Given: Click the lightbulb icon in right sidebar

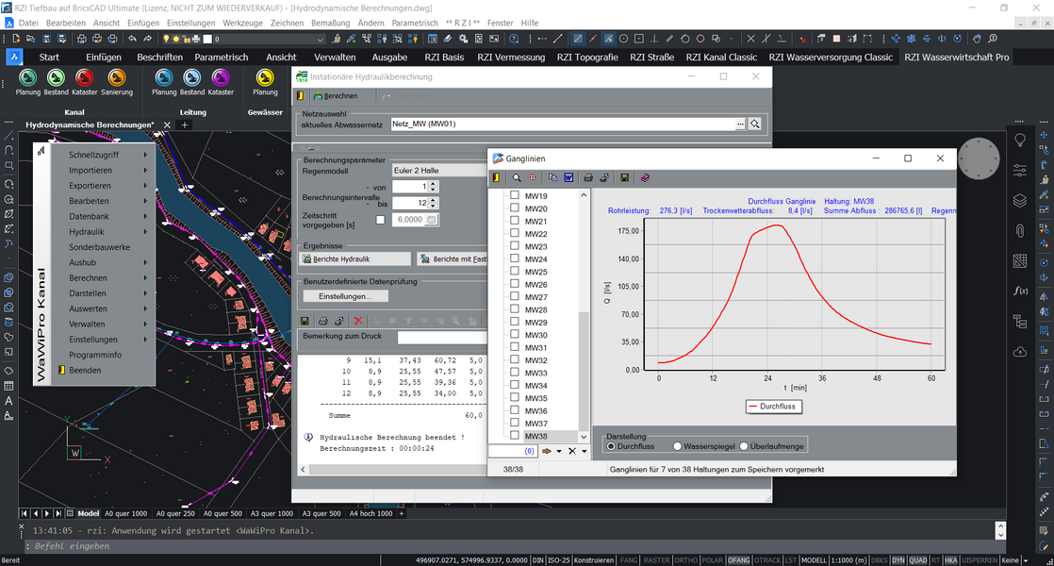Looking at the screenshot, I should pyautogui.click(x=1020, y=141).
